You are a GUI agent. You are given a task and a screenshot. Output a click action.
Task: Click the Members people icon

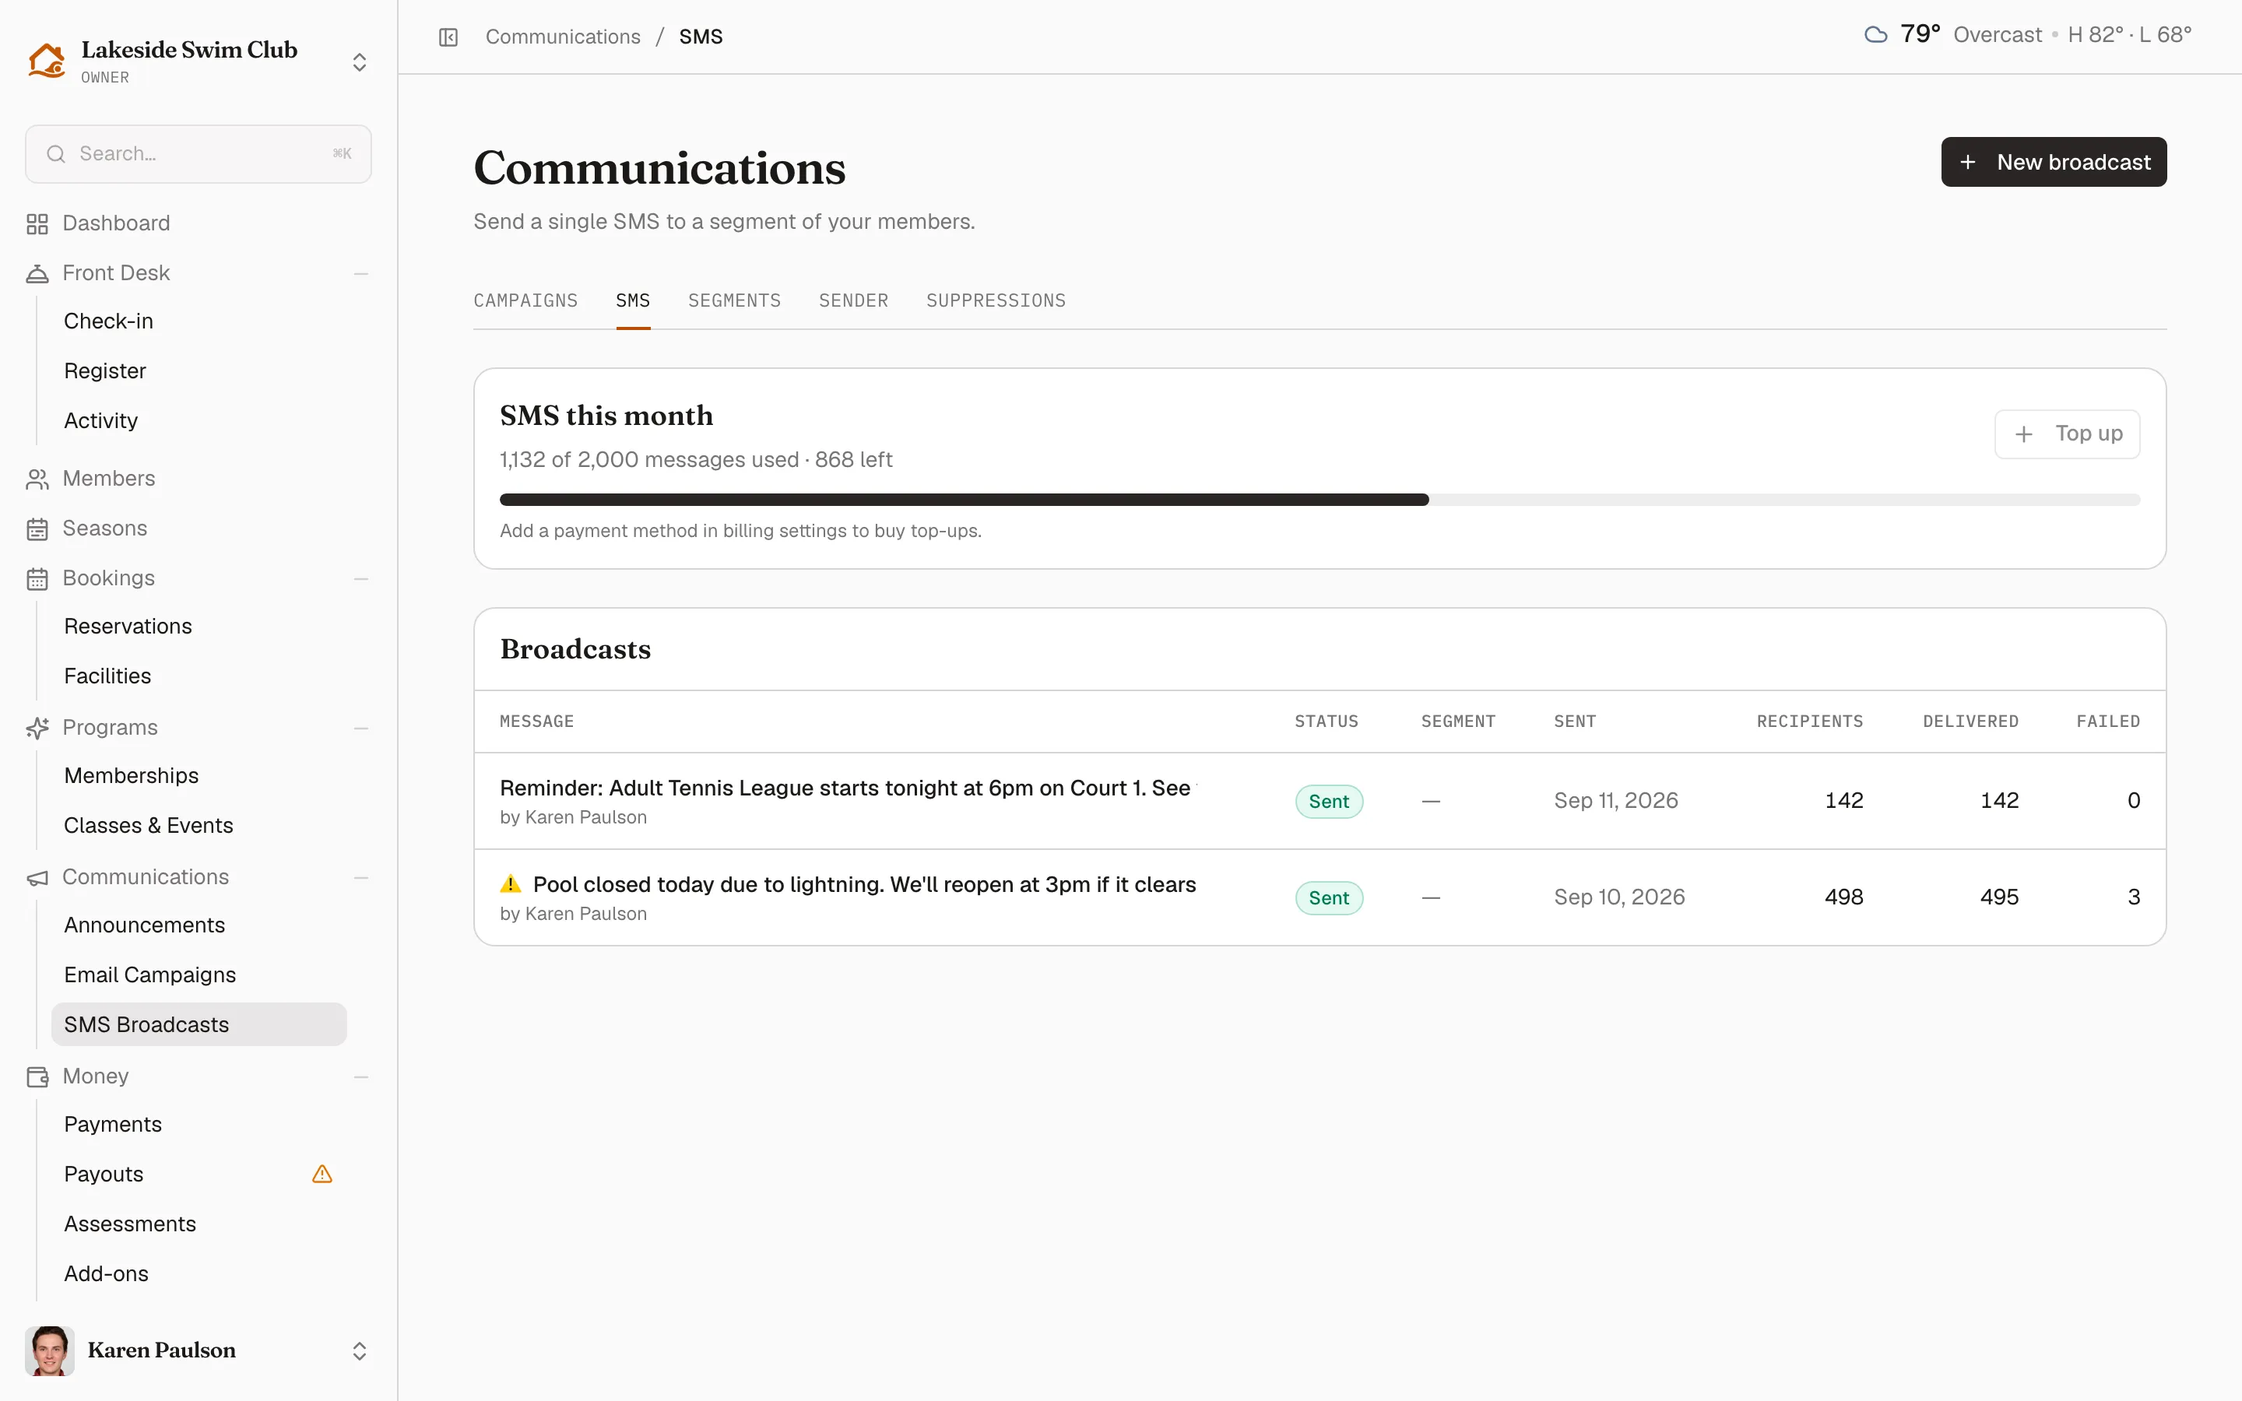coord(37,479)
